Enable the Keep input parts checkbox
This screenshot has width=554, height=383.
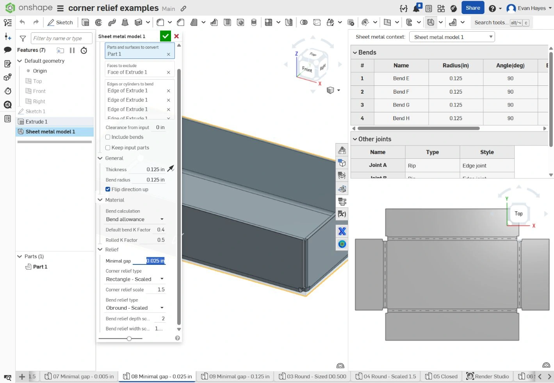click(x=108, y=148)
